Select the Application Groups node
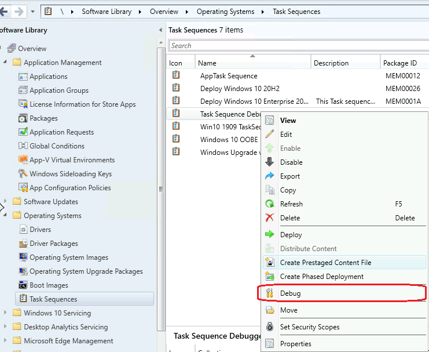The width and height of the screenshot is (429, 352). [x=59, y=90]
